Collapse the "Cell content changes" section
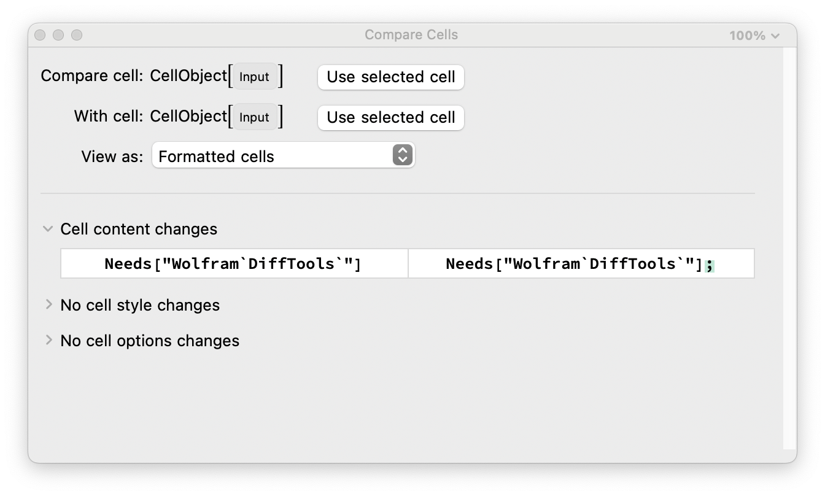 tap(48, 229)
